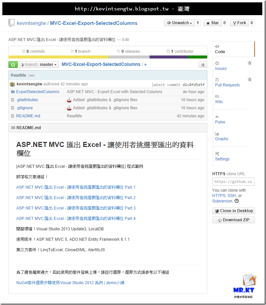Click the Issues icon in sidebar
266x305 pixels.
coord(217,63)
